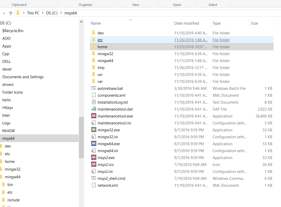The image size is (281, 207).
Task: Sort by Date modified column header
Action: pyautogui.click(x=186, y=23)
